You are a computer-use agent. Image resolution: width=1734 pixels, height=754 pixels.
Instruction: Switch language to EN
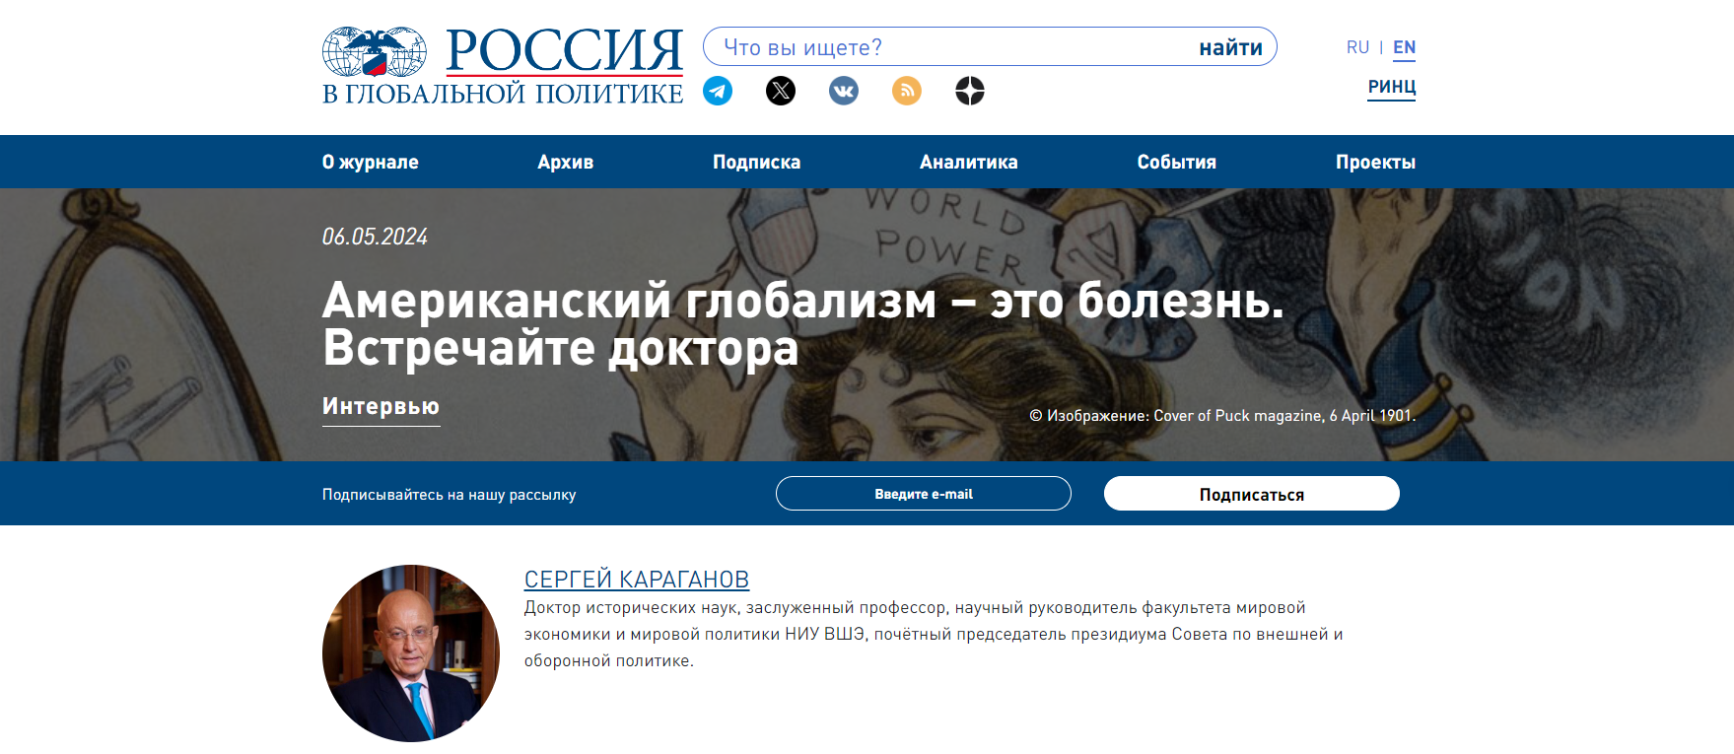pyautogui.click(x=1405, y=47)
